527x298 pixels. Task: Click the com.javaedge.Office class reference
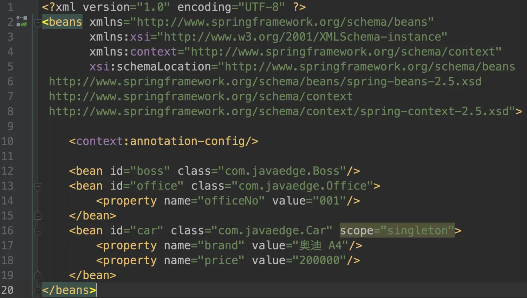(x=302, y=186)
